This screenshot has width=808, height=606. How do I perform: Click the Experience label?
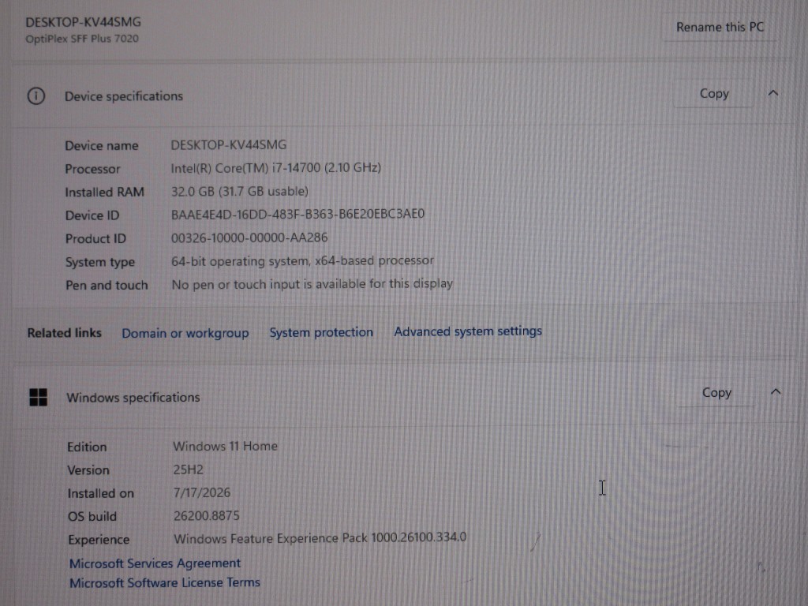99,540
